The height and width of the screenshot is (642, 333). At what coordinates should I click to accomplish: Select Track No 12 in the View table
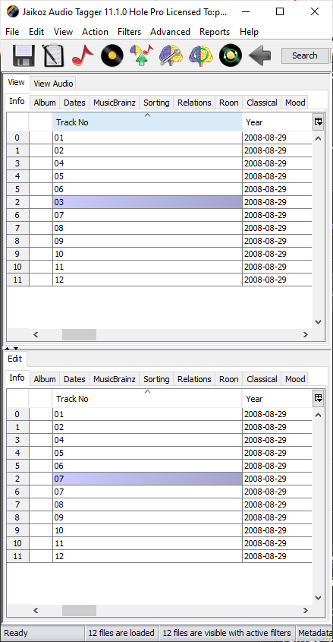(x=147, y=280)
